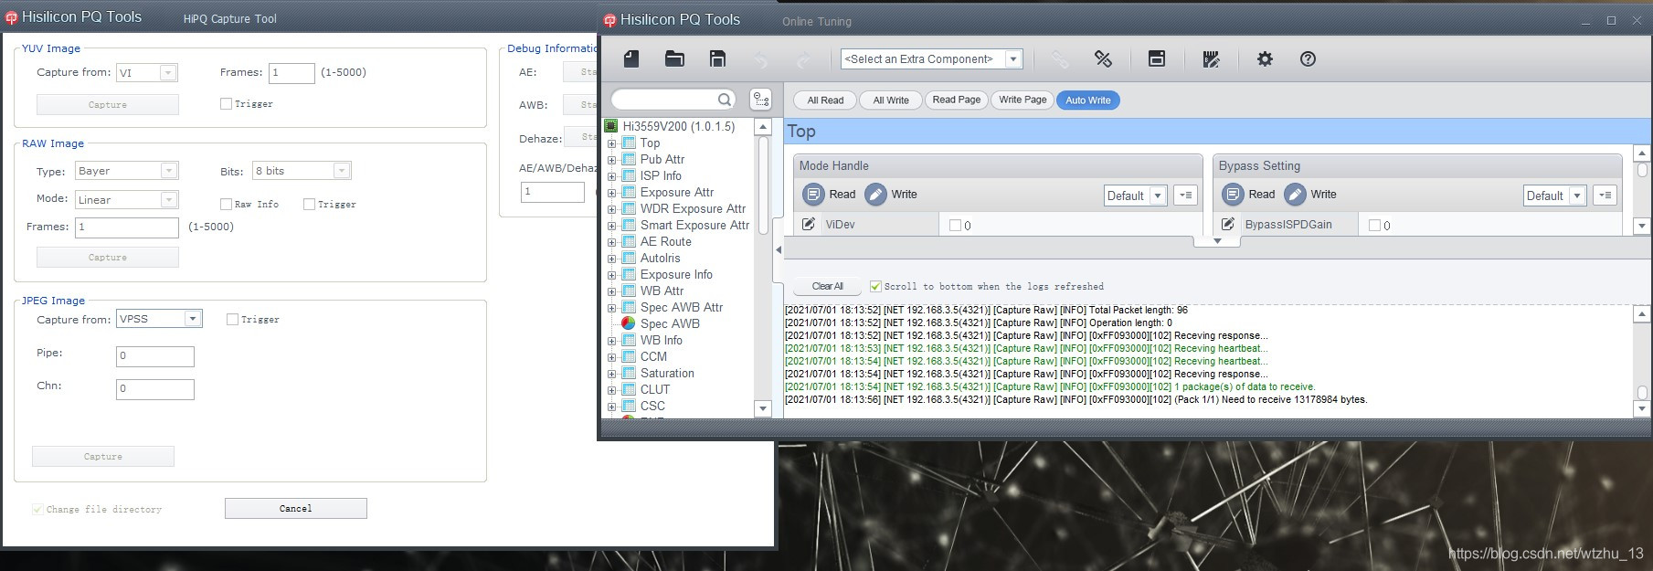Viewport: 1653px width, 571px height.
Task: Click the tree panel scroll-down arrow
Action: 763,409
